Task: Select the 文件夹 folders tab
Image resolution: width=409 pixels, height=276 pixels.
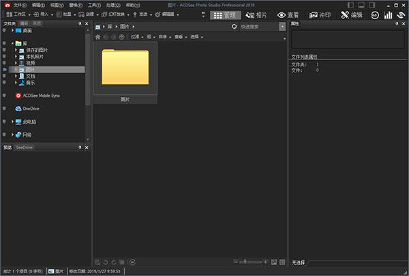Action: pyautogui.click(x=10, y=24)
